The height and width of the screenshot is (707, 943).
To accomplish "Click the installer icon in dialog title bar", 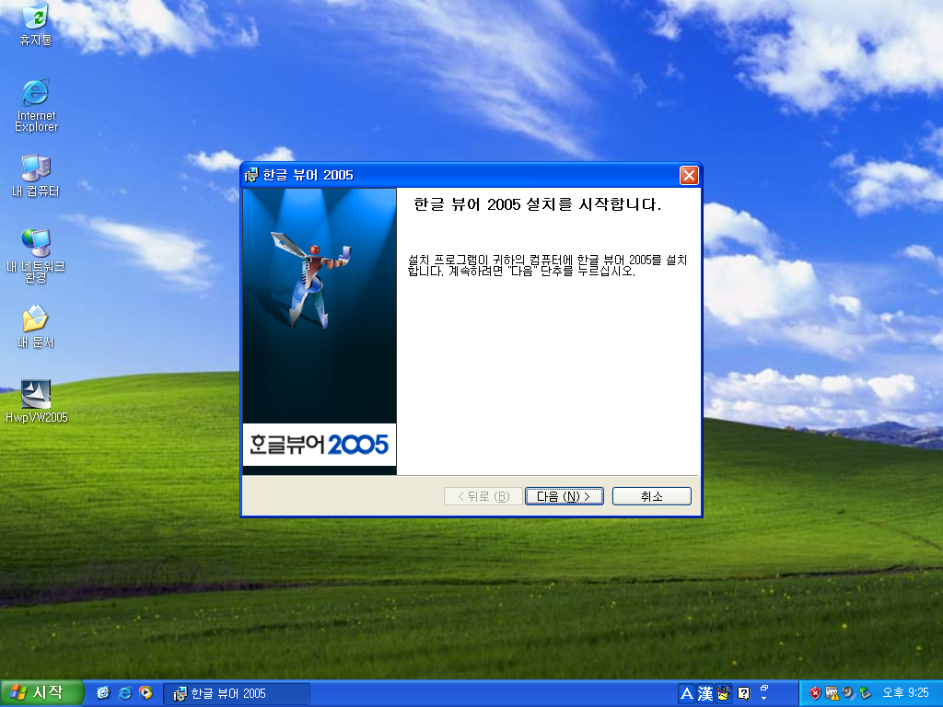I will point(251,175).
